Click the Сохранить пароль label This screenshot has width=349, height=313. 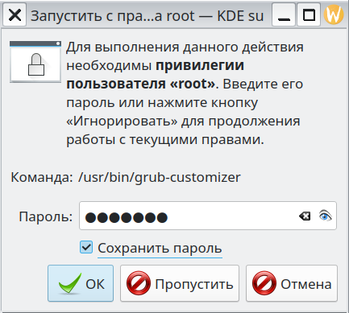[160, 248]
